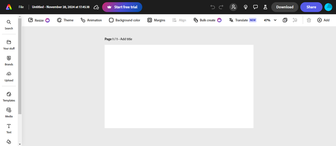The height and width of the screenshot is (146, 336).
Task: Open Your stuff folder panel
Action: [x=9, y=45]
